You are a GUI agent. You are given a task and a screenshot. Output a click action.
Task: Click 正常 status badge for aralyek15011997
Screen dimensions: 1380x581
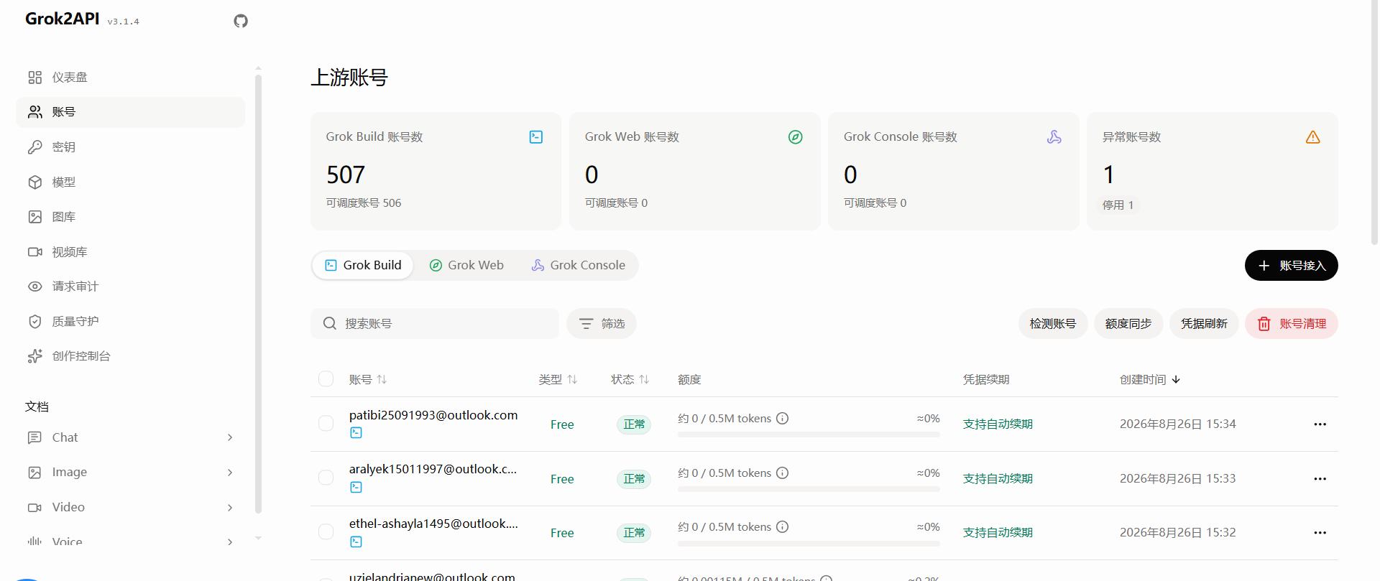[634, 479]
